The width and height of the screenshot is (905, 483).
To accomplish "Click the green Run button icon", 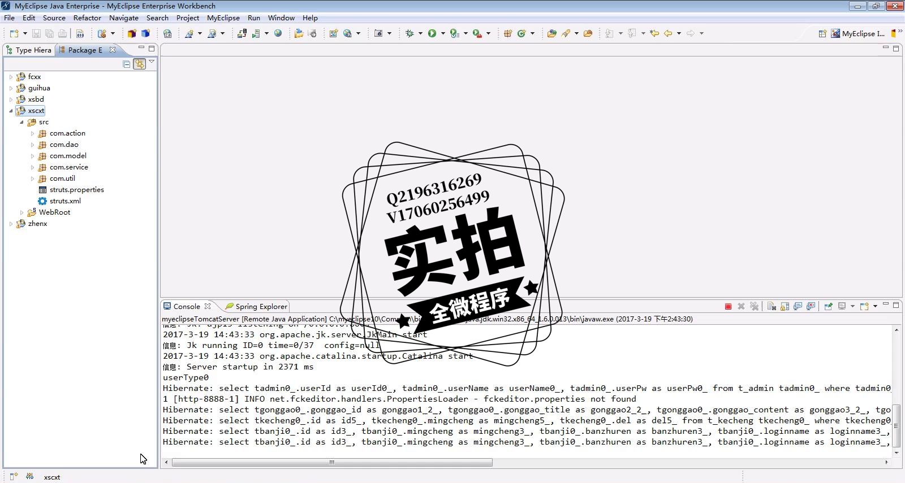I will click(x=432, y=33).
